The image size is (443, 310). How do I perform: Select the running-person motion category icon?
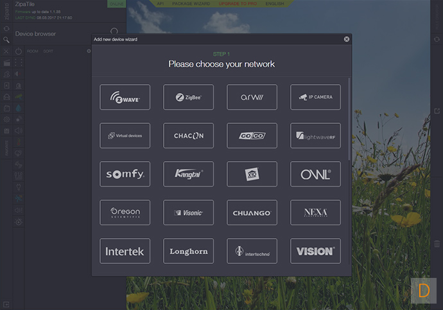point(19,199)
